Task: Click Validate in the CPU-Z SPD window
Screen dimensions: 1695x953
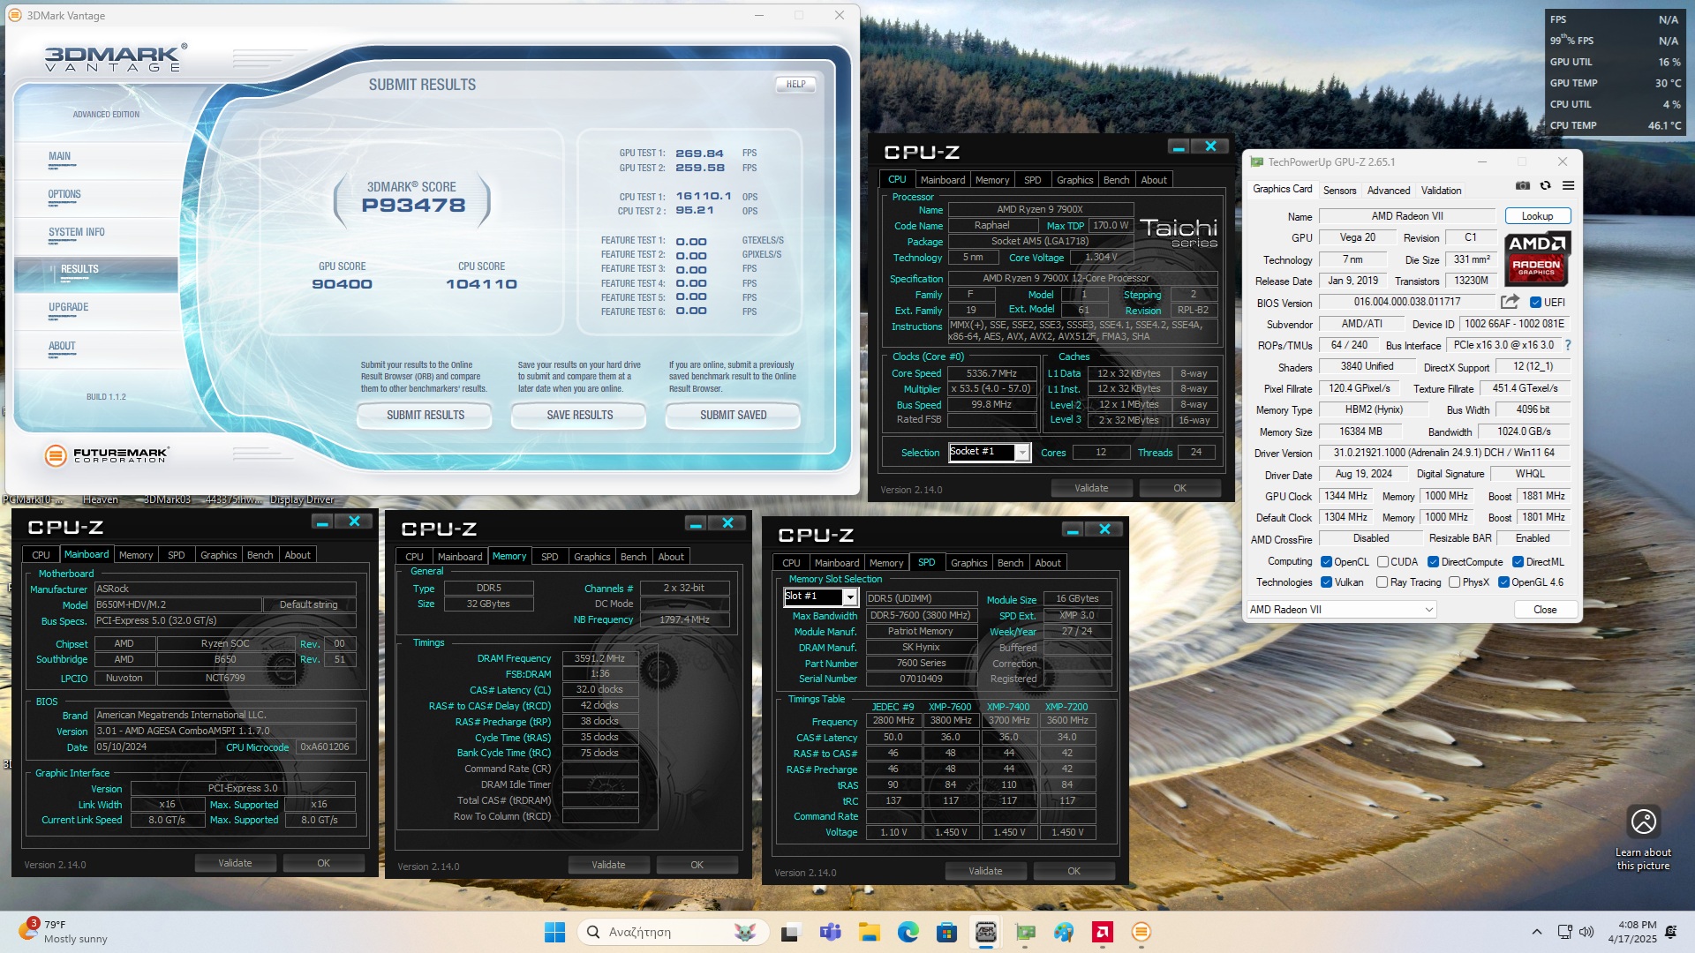Action: [985, 871]
